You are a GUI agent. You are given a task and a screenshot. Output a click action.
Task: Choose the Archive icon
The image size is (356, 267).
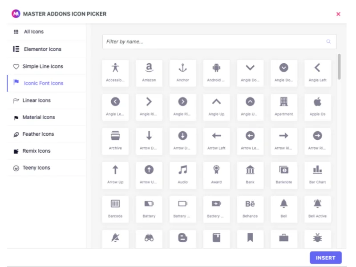pyautogui.click(x=115, y=141)
